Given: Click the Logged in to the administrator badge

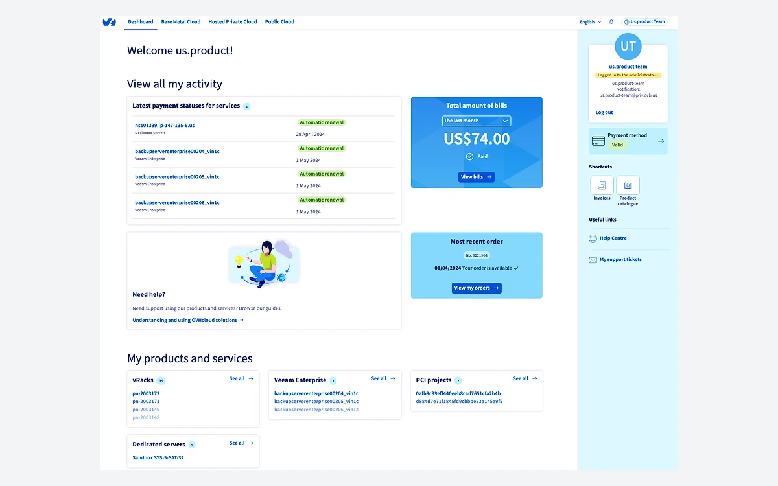Looking at the screenshot, I should (628, 75).
